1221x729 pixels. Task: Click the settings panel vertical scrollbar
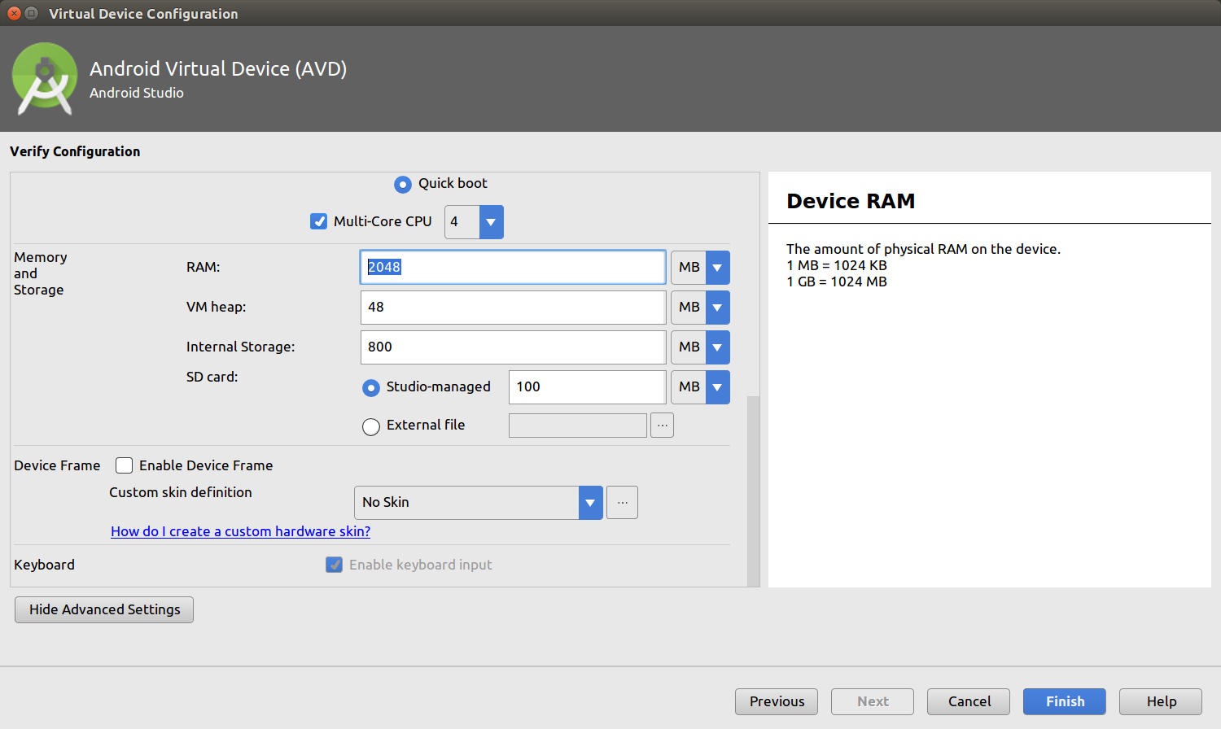[753, 491]
